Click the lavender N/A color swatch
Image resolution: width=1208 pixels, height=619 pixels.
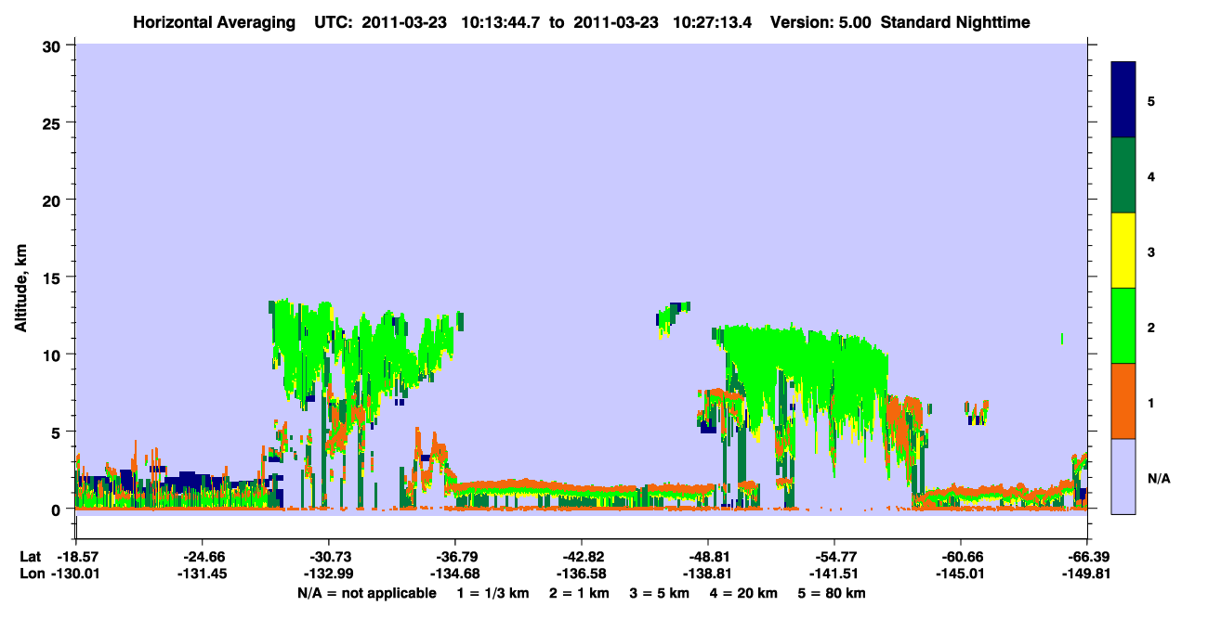tap(1123, 476)
